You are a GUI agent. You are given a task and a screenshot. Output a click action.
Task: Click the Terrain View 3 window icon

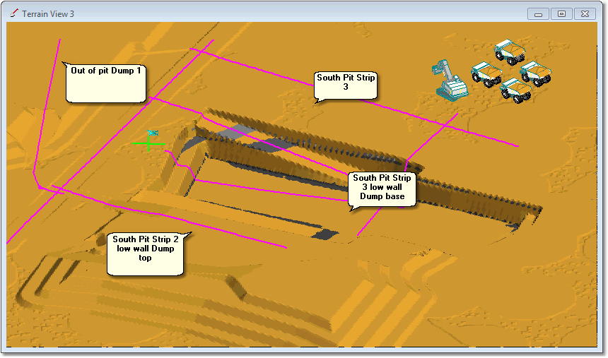click(14, 13)
